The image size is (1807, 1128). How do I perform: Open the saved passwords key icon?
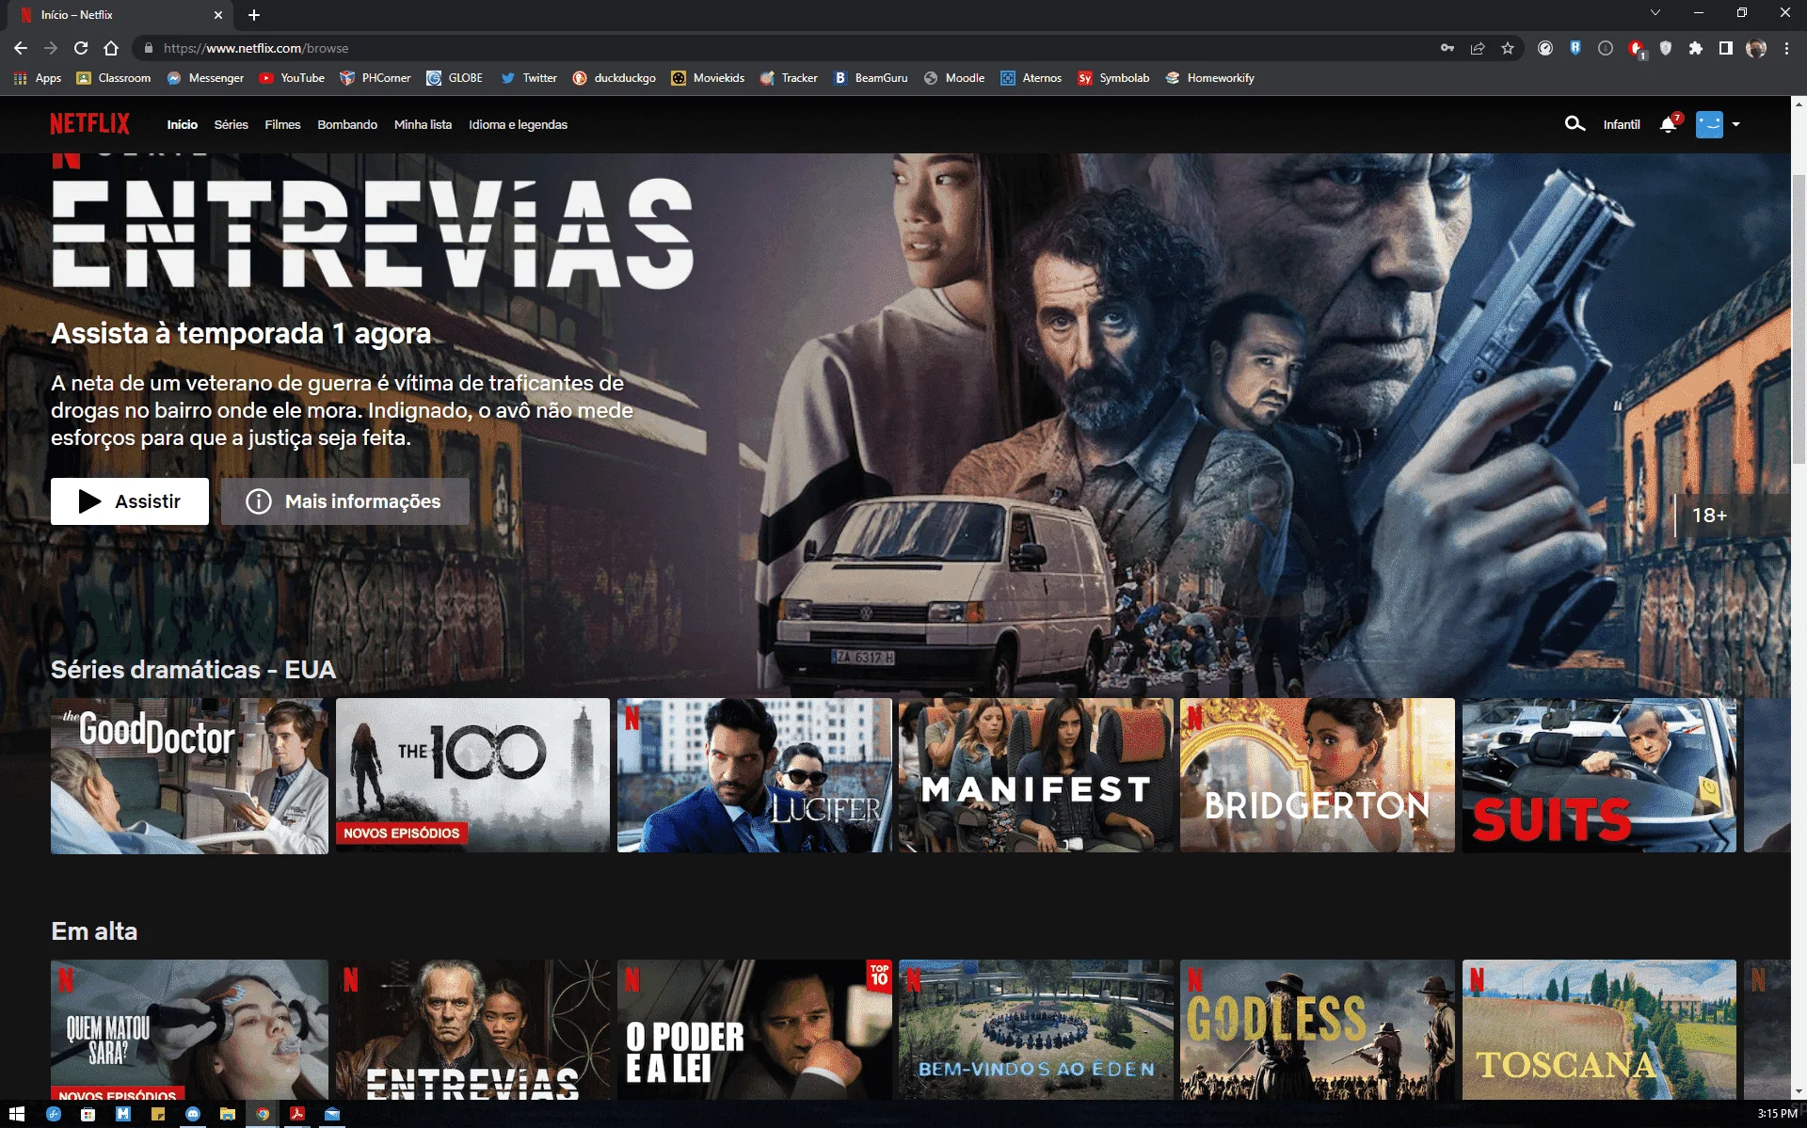[x=1447, y=48]
